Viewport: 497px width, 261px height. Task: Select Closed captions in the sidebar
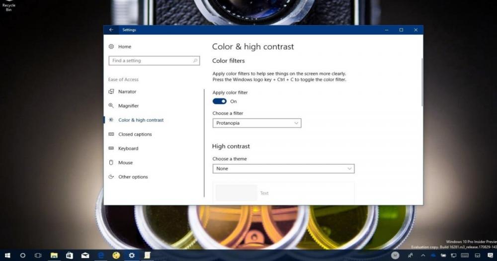[135, 134]
